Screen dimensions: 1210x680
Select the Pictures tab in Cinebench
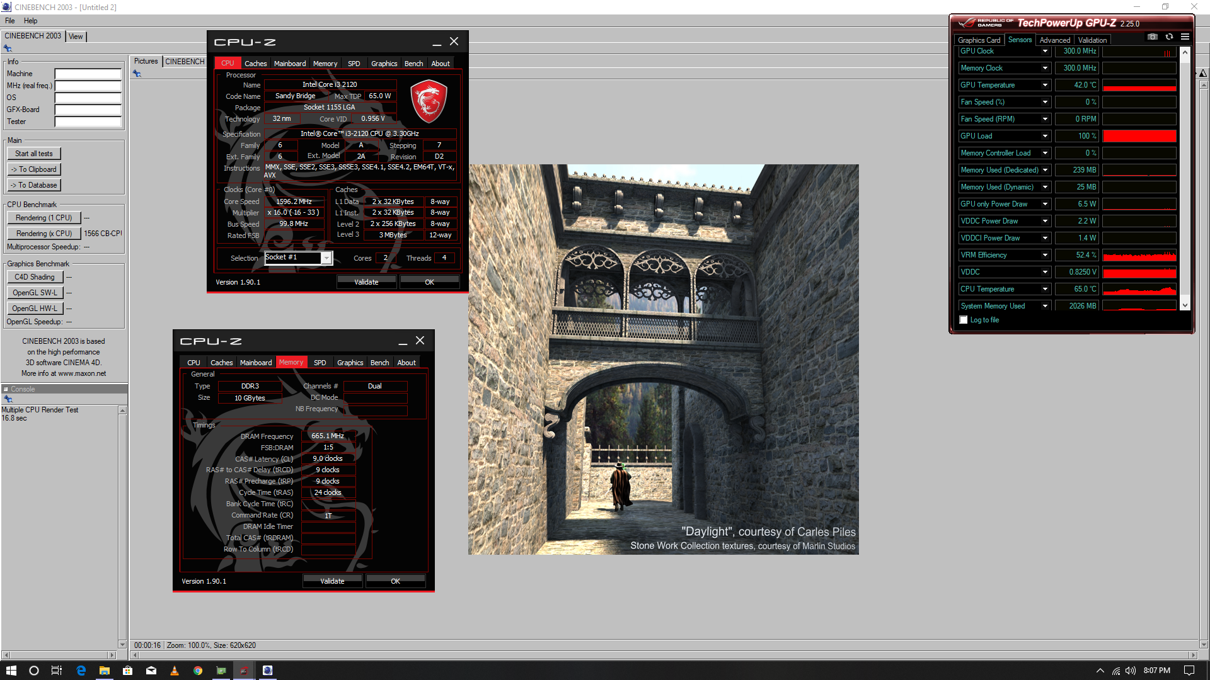pyautogui.click(x=146, y=61)
